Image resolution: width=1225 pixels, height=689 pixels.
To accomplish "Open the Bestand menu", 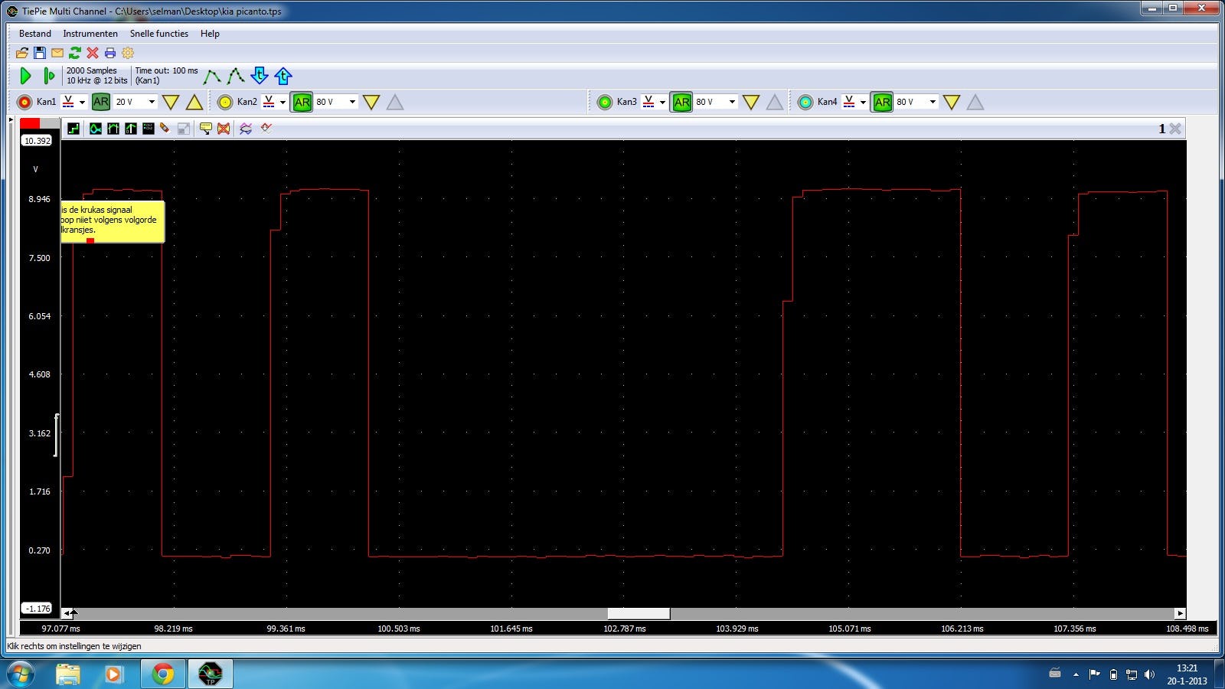I will pyautogui.click(x=35, y=34).
